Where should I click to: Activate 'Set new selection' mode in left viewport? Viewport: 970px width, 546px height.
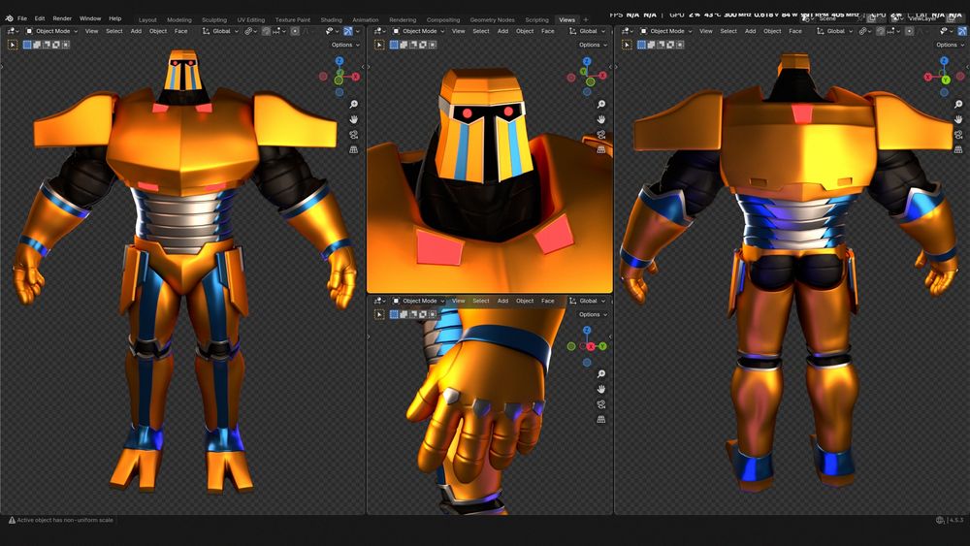(27, 45)
